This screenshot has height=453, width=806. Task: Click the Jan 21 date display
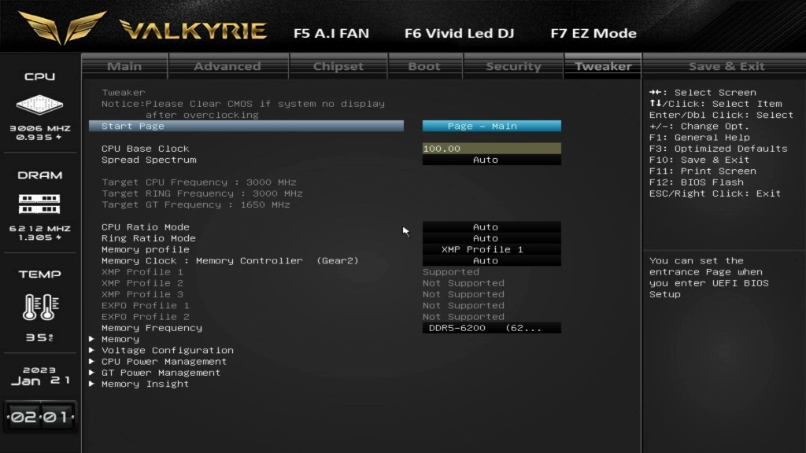pos(40,381)
